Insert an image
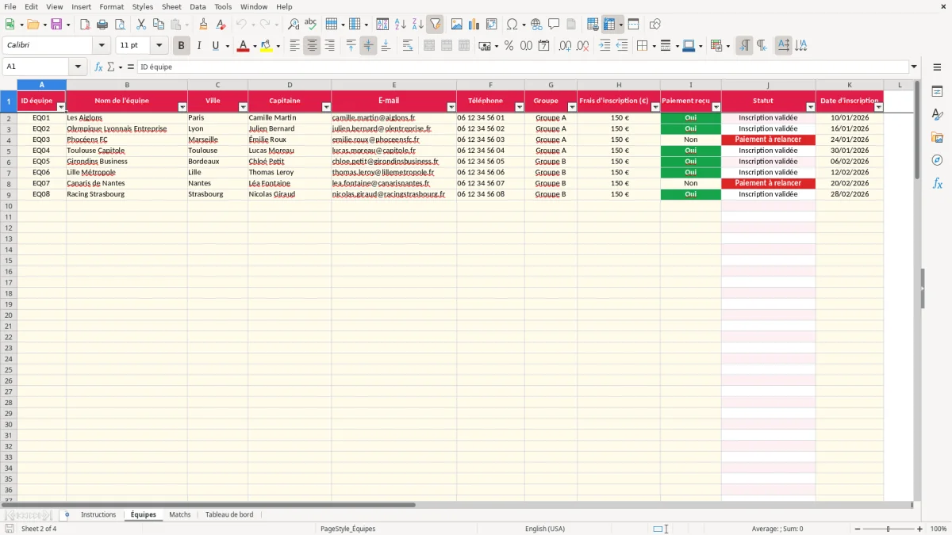 456,25
